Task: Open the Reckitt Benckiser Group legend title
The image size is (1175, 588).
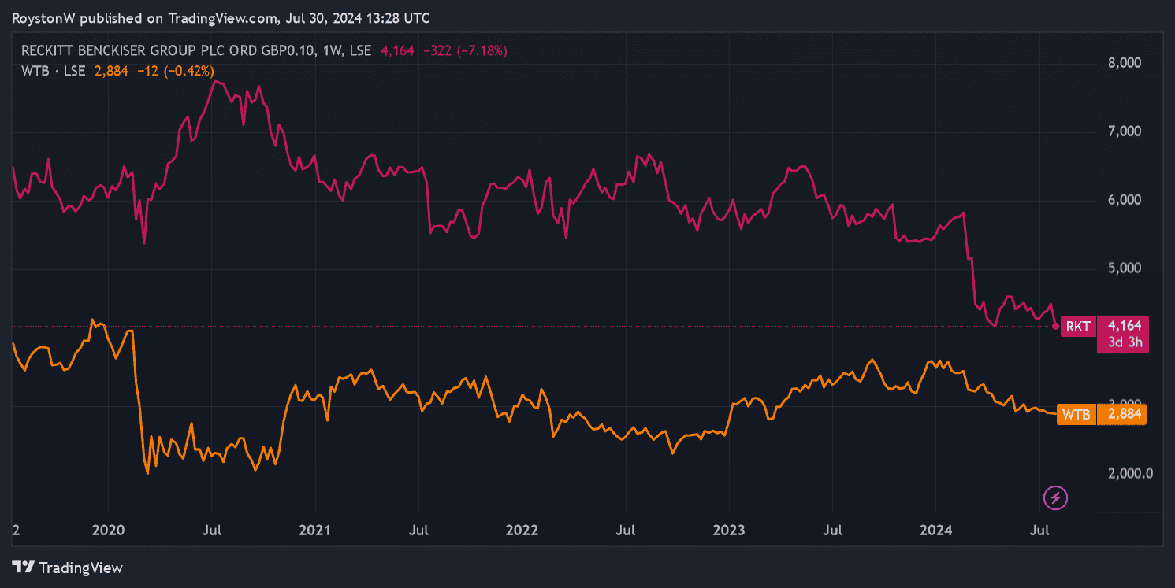Action: pos(168,50)
